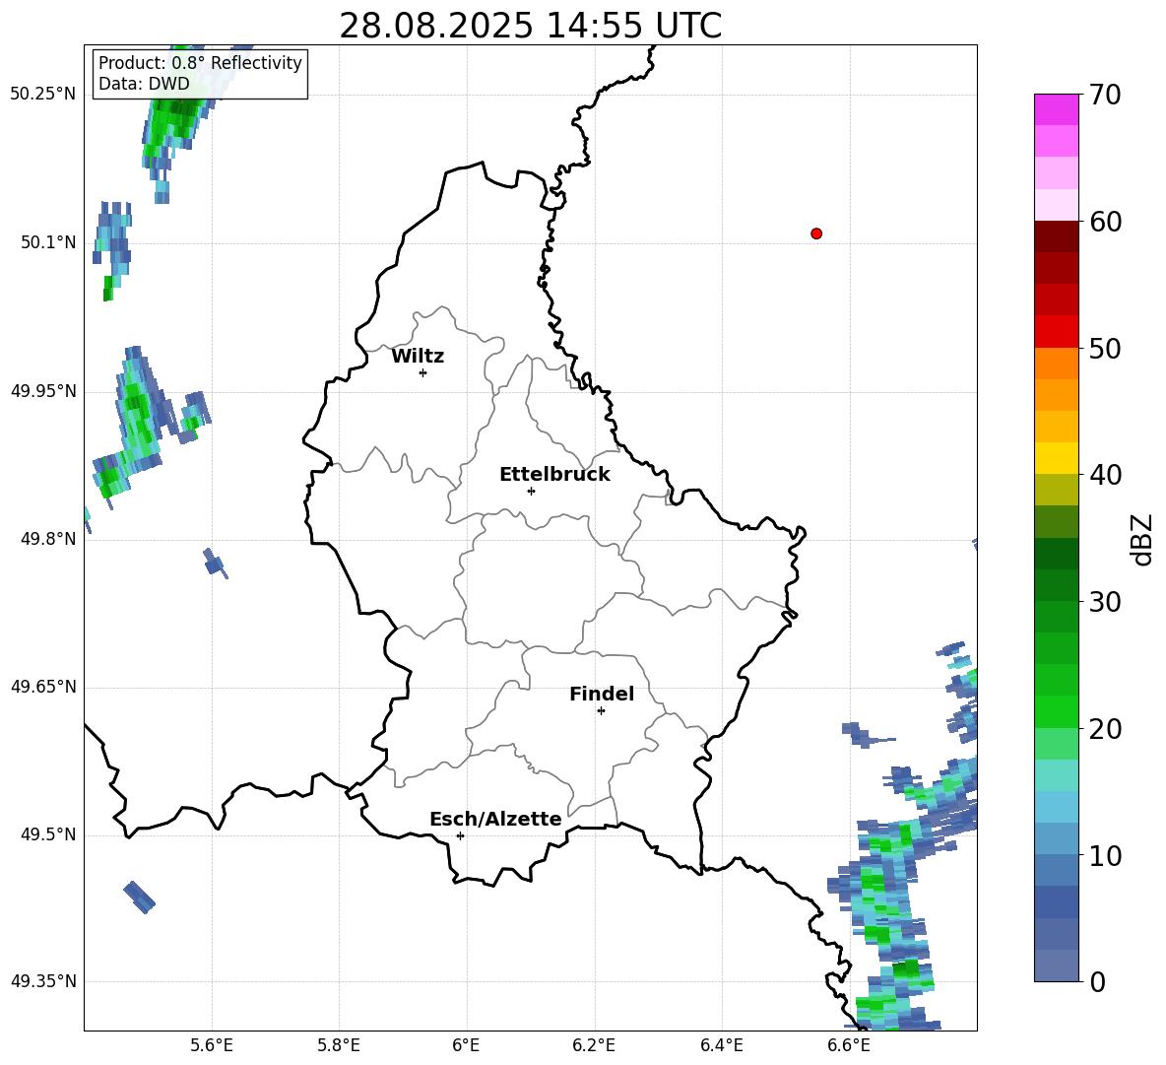The image size is (1166, 1065).
Task: Click the Data: DWD text
Action: pos(144,84)
